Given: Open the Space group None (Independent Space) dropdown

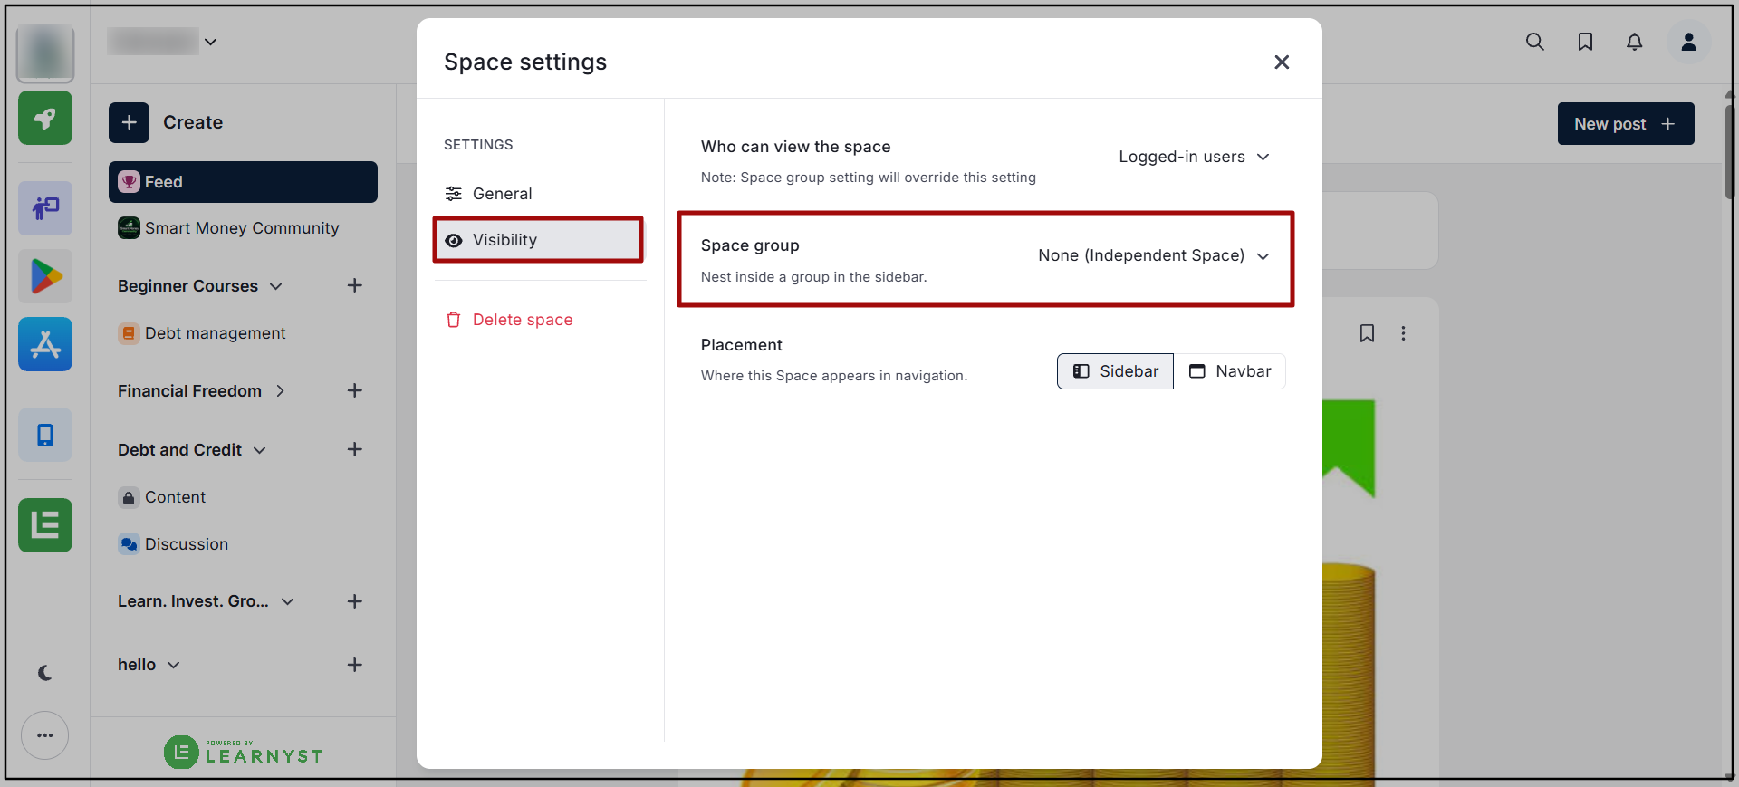Looking at the screenshot, I should (1154, 255).
